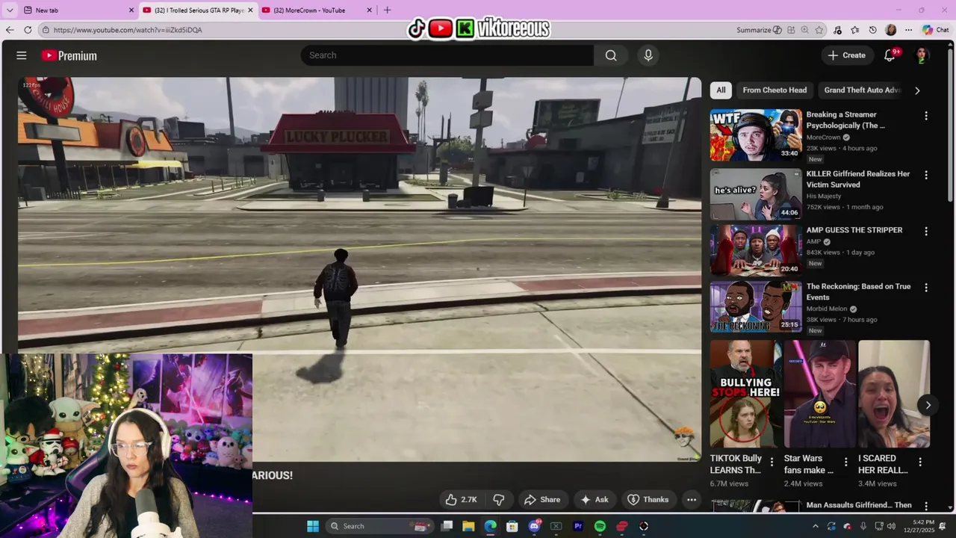Open the browser favorites list icon
956x538 pixels.
pyautogui.click(x=855, y=30)
